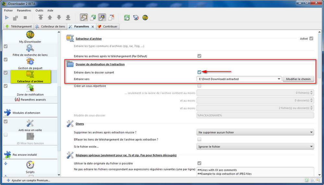The height and width of the screenshot is (185, 324).
Task: Toggle Extraire dans le dossier suivant checkbox
Action: (x=199, y=72)
